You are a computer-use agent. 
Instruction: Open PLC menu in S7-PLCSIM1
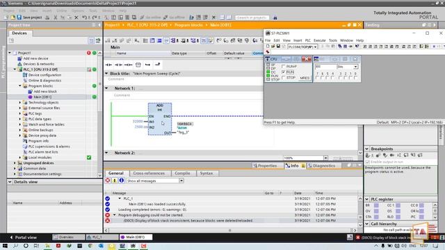307,40
